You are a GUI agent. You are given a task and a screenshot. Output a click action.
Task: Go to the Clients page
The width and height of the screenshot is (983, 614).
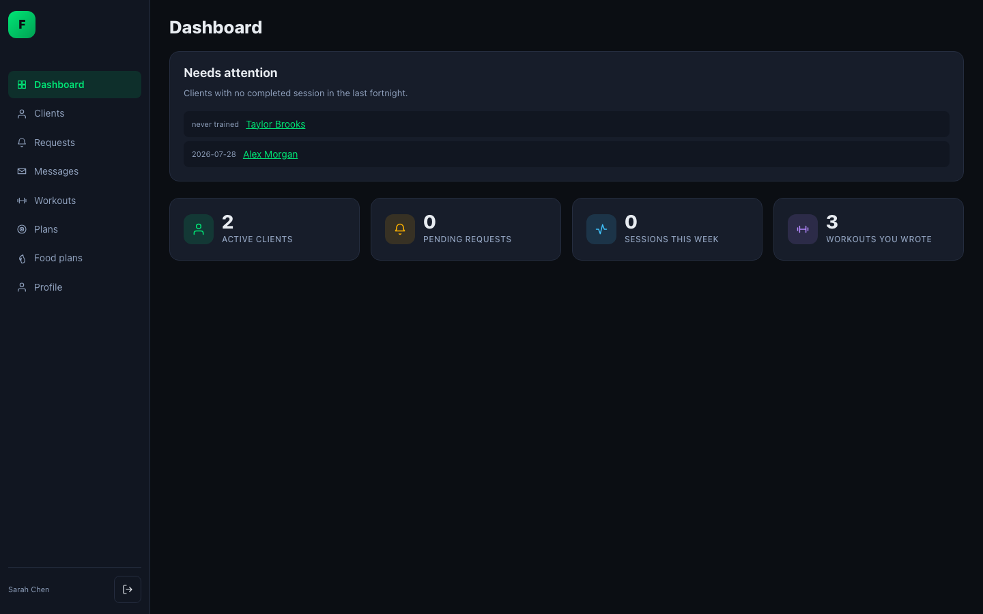(74, 114)
